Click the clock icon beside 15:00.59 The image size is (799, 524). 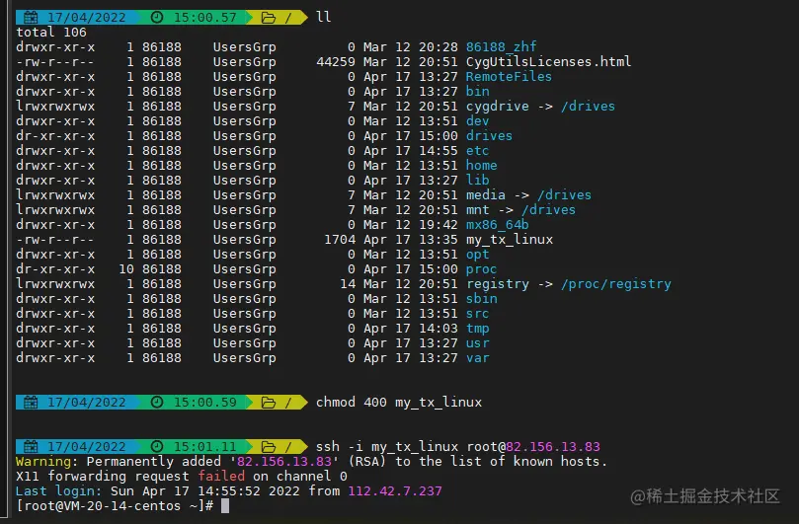pos(157,403)
